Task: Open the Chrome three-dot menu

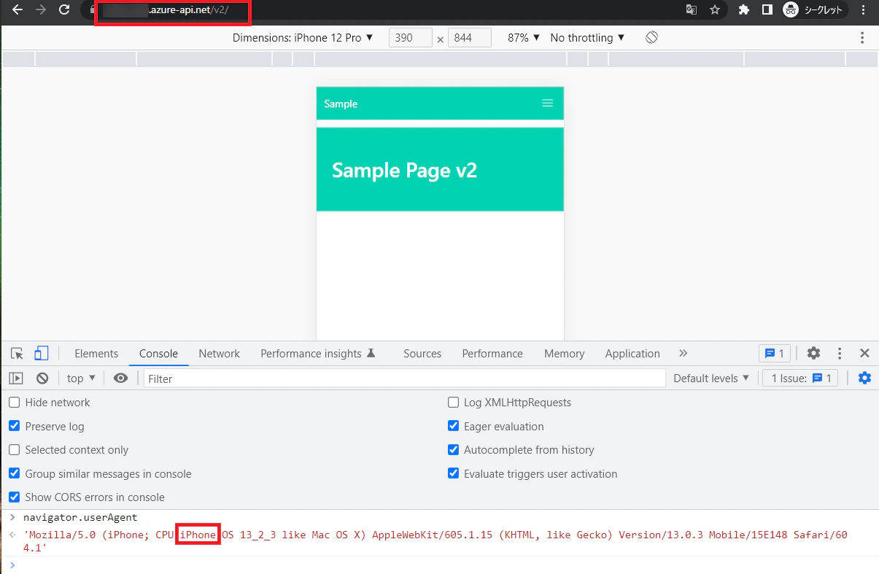Action: point(864,10)
